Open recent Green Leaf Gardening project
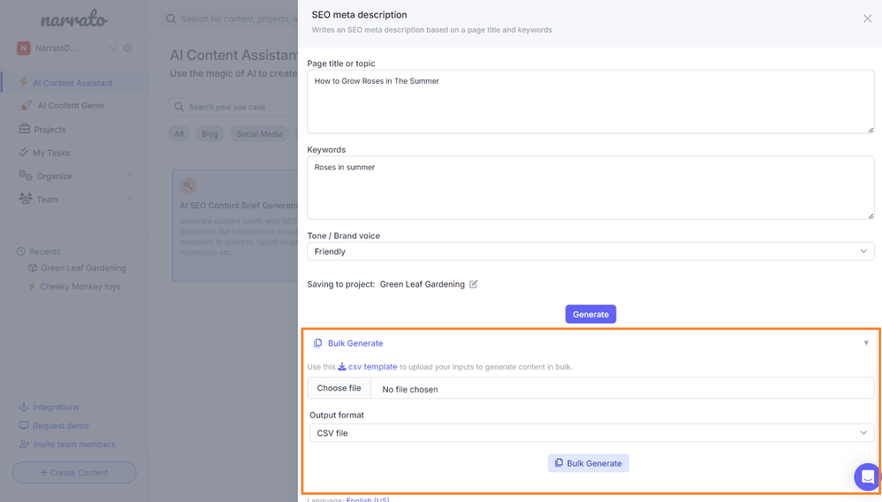Viewport: 882px width, 502px height. [x=83, y=268]
